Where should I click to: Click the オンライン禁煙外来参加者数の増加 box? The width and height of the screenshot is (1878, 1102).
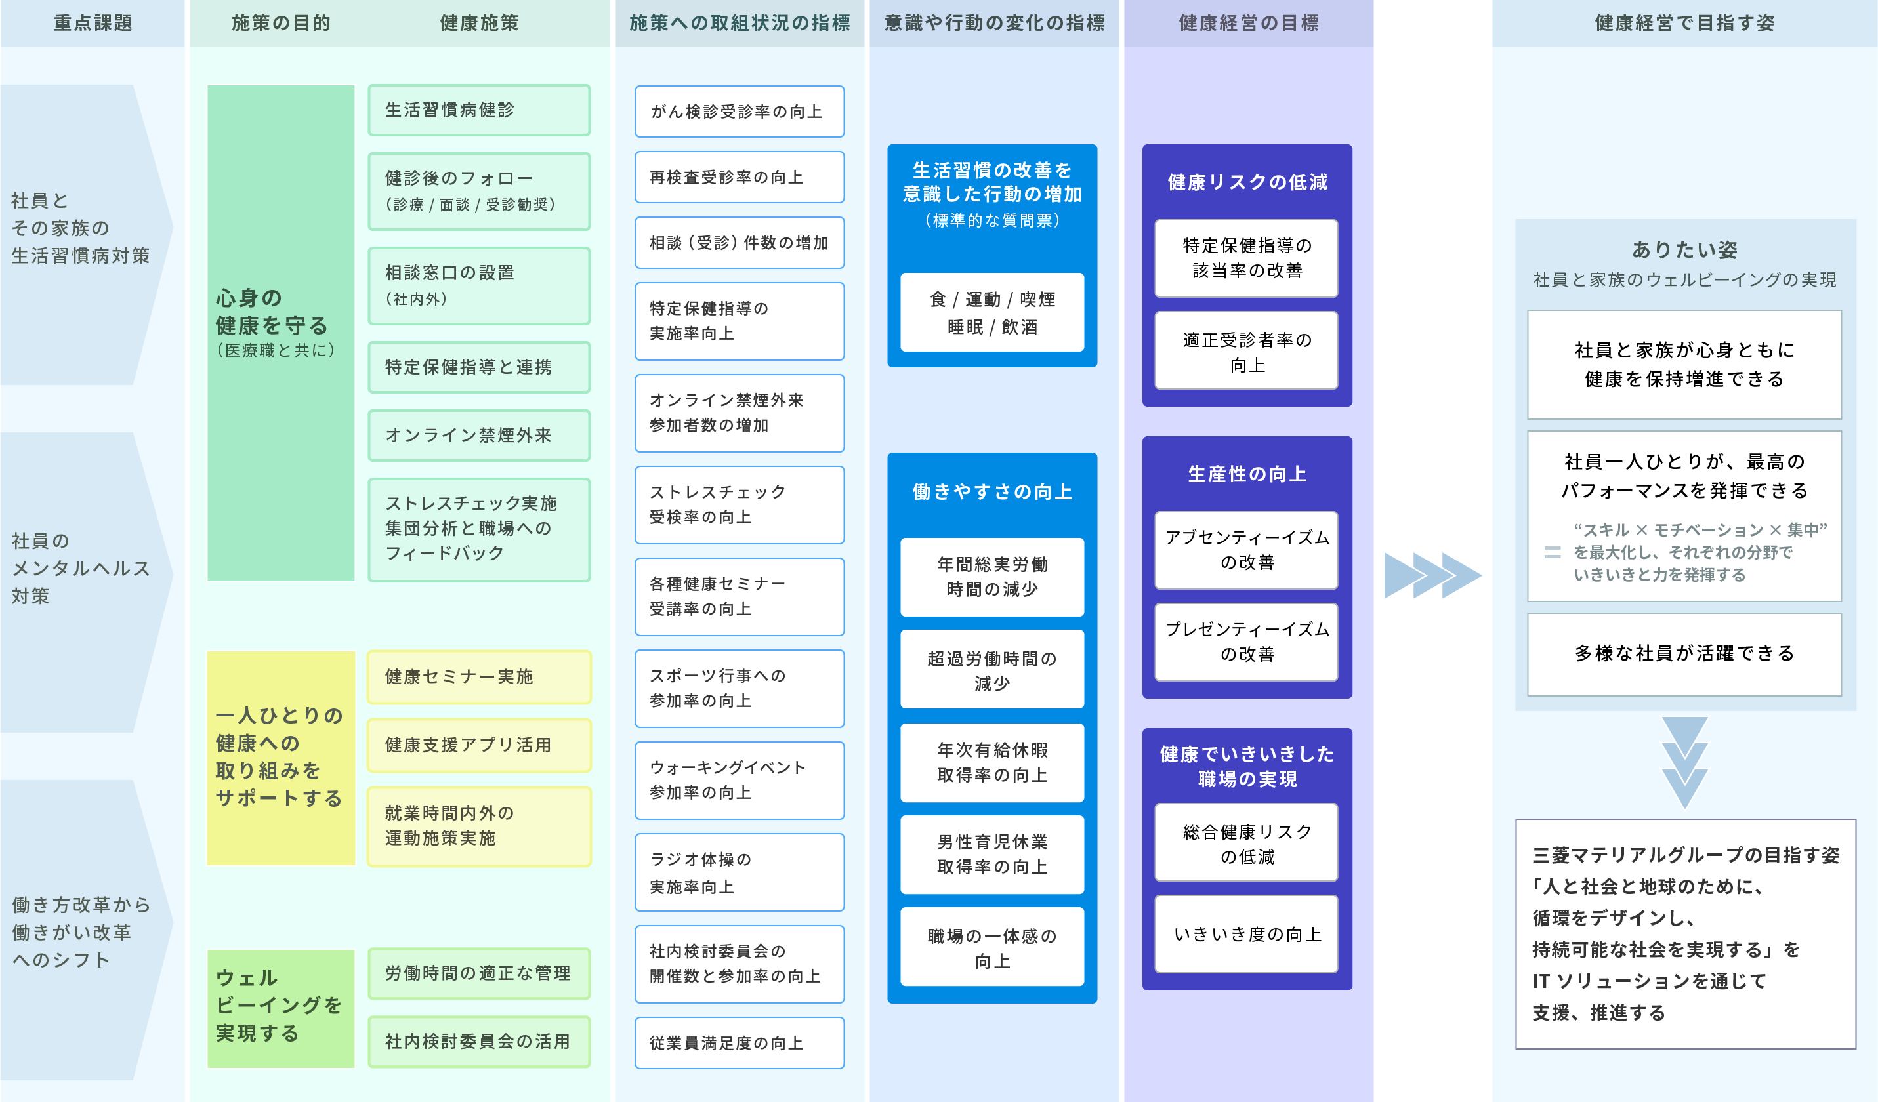(740, 413)
